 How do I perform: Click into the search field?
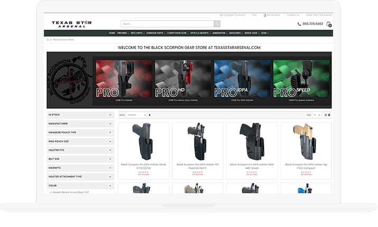167,24
